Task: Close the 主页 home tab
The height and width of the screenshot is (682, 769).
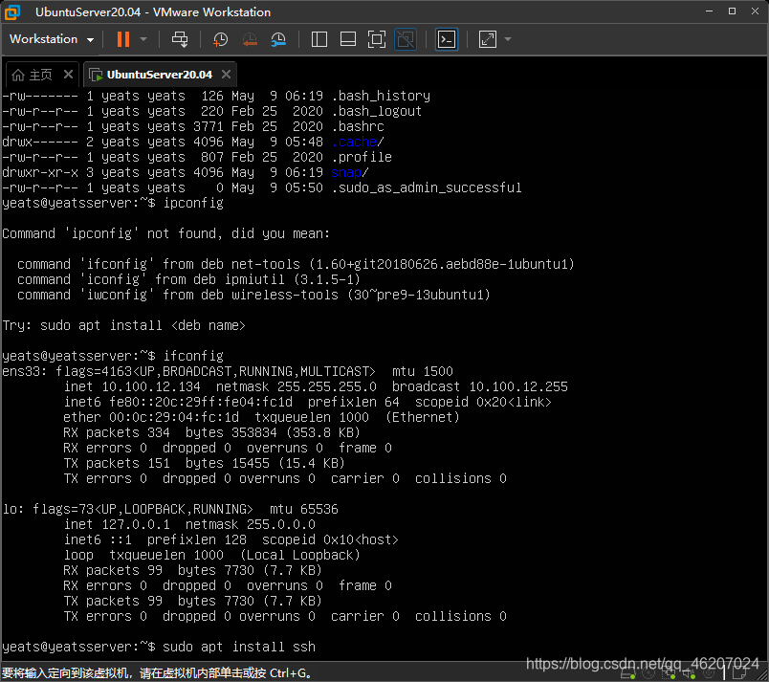Action: 68,74
